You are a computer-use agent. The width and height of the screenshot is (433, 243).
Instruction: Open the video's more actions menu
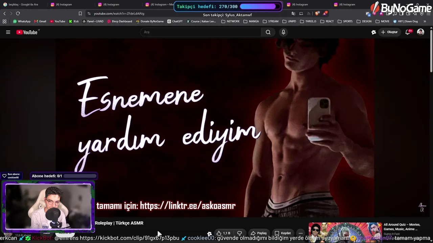tap(300, 233)
